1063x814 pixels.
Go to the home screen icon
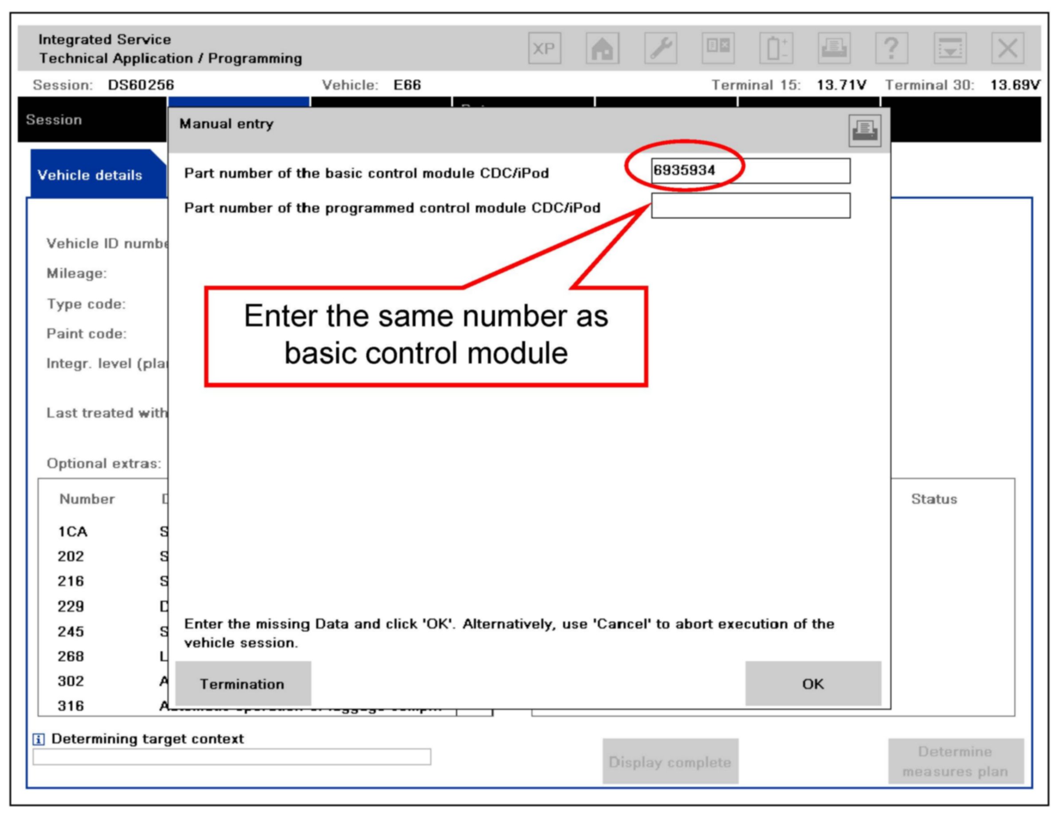pos(602,48)
